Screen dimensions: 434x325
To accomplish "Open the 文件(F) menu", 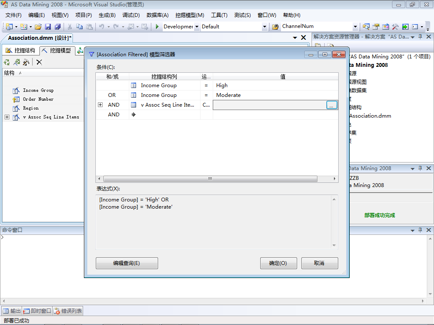I will (14, 15).
